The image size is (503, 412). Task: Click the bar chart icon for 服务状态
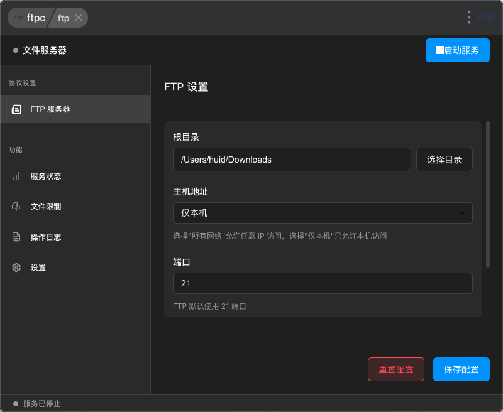[x=16, y=176]
